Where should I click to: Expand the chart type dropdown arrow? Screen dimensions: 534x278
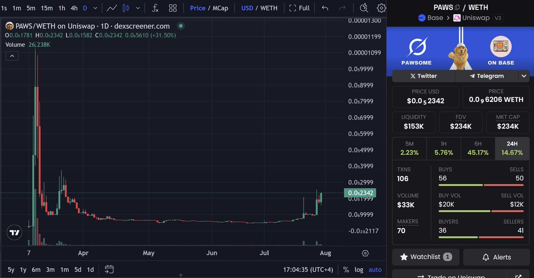(x=138, y=8)
